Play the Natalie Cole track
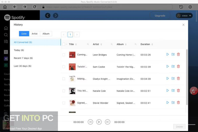This screenshot has height=132, width=198. pyautogui.click(x=168, y=90)
